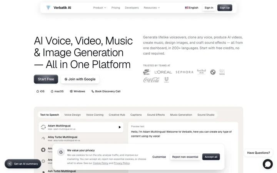
Task: Click the BMW logo
Action: point(213,72)
